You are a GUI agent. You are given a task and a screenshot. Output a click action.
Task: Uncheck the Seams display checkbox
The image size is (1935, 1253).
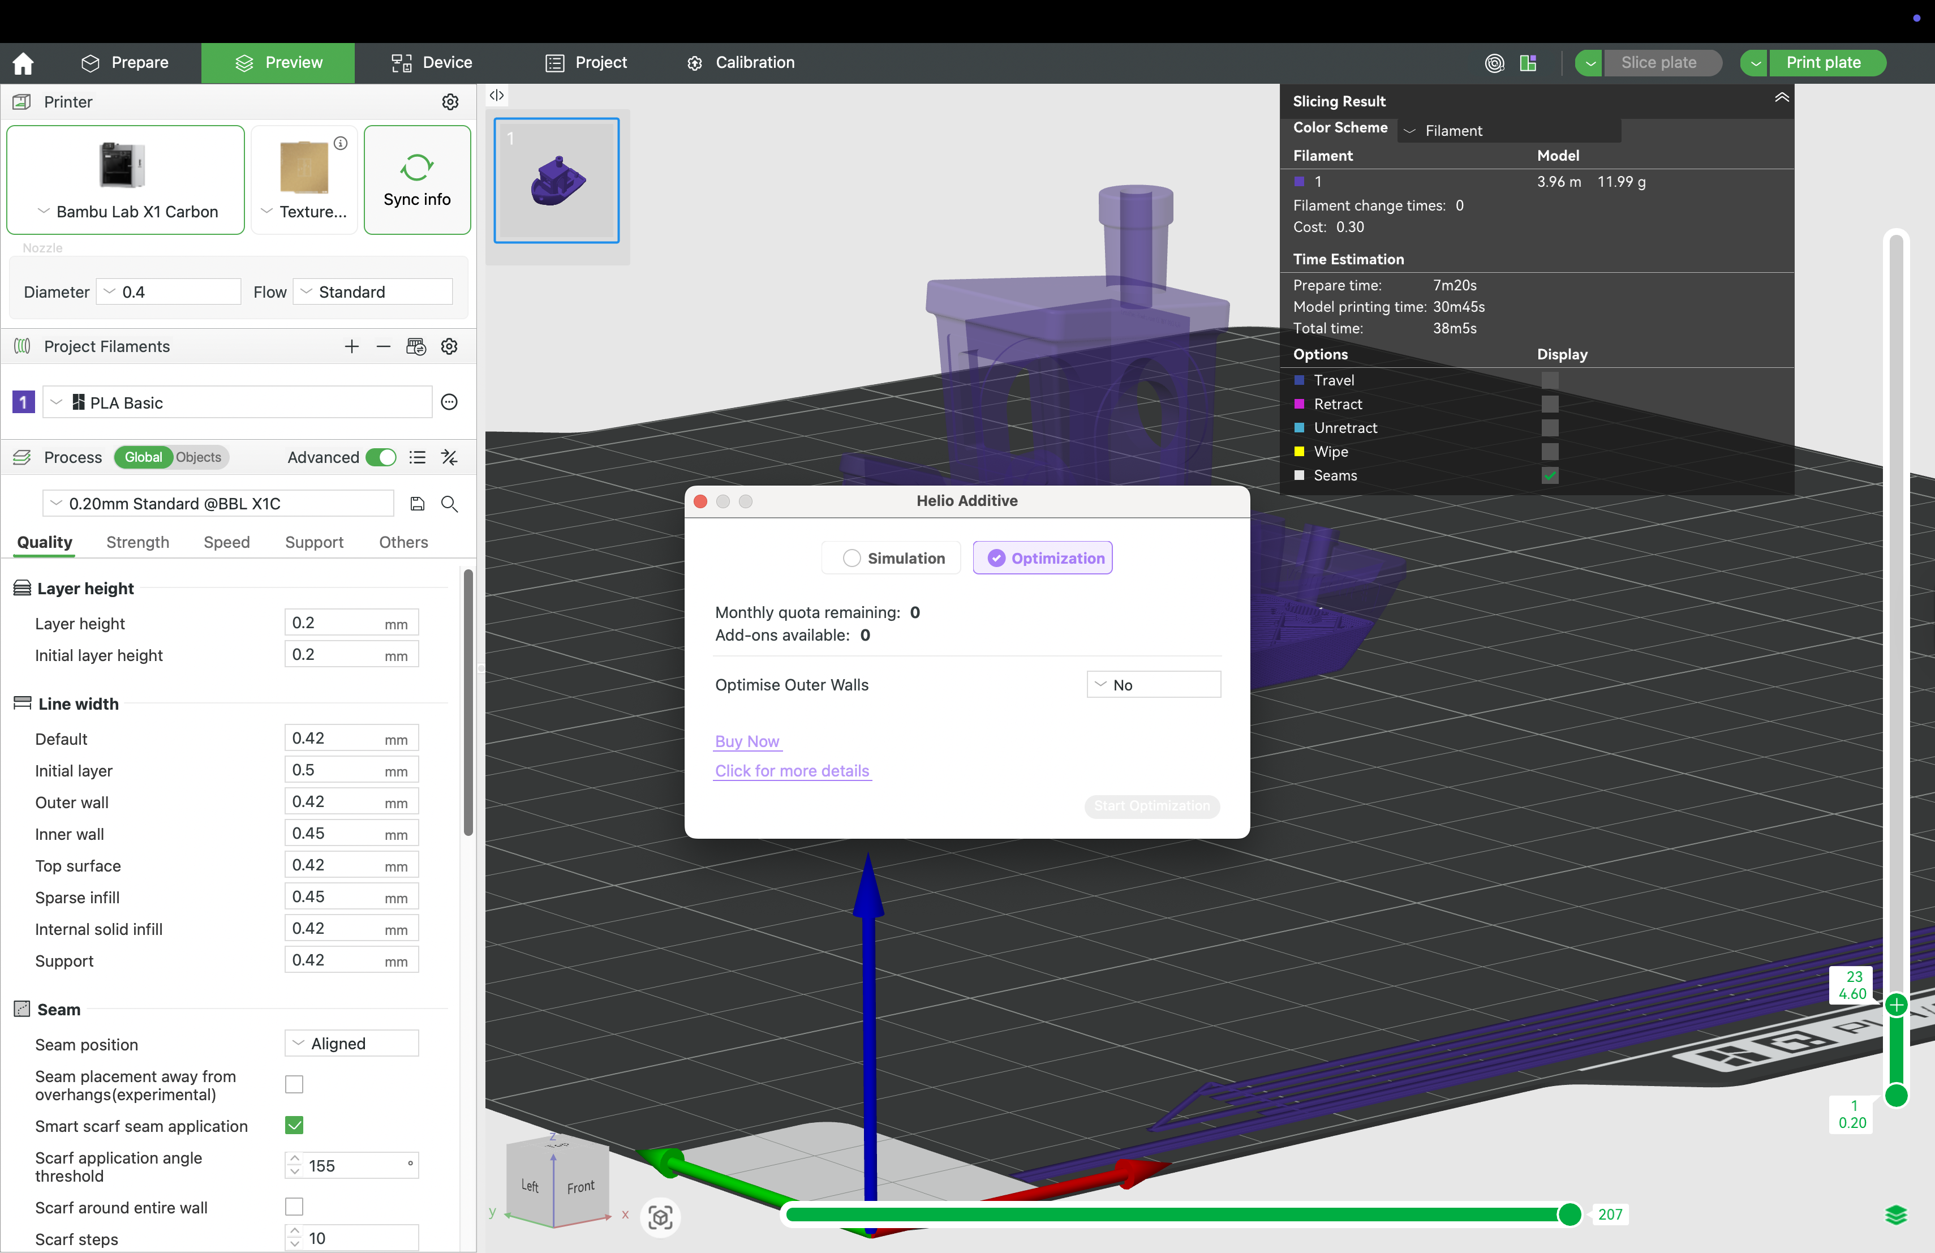coord(1550,475)
